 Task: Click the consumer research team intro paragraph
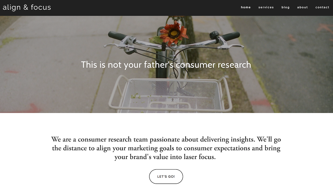(166, 148)
